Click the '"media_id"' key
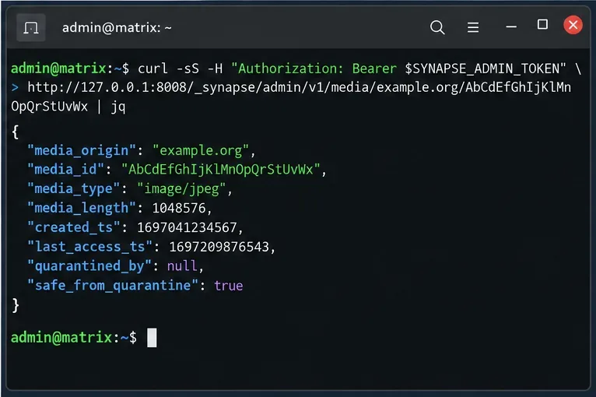The width and height of the screenshot is (596, 397). pos(66,170)
